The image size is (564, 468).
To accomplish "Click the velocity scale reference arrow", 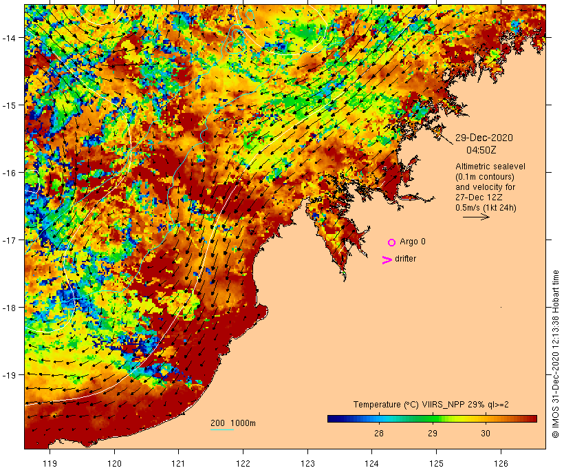I will (476, 217).
